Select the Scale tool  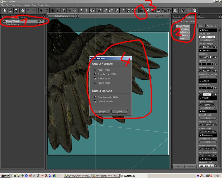coord(58,10)
